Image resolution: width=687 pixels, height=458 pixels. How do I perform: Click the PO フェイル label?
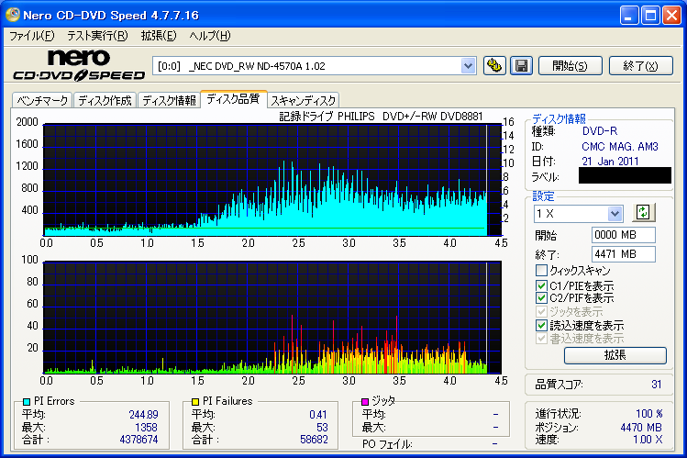click(x=387, y=444)
